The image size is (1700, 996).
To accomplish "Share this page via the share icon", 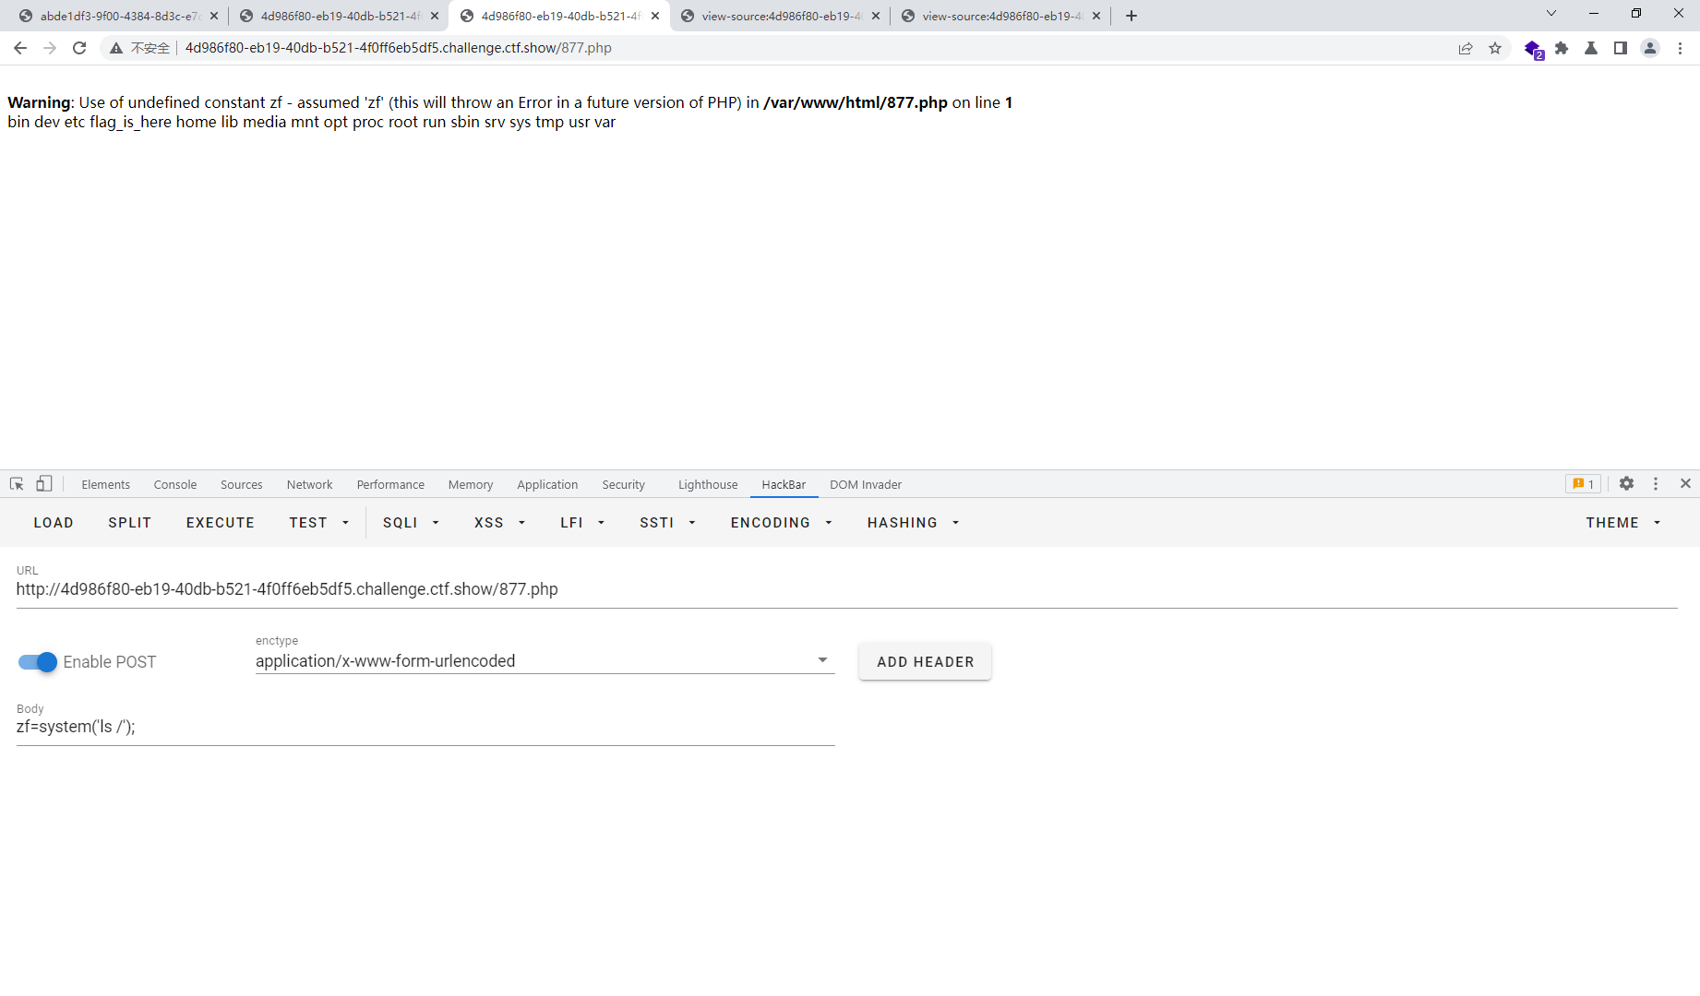I will tap(1466, 48).
